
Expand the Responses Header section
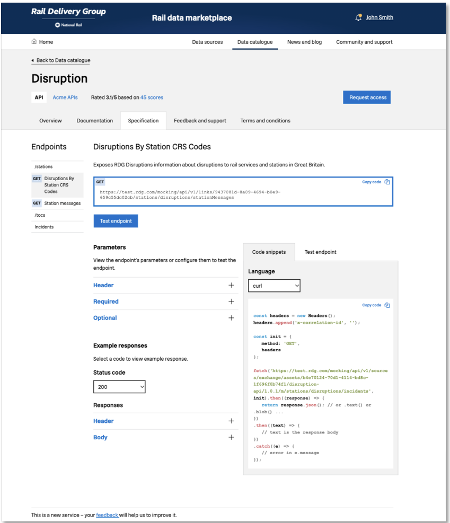231,421
